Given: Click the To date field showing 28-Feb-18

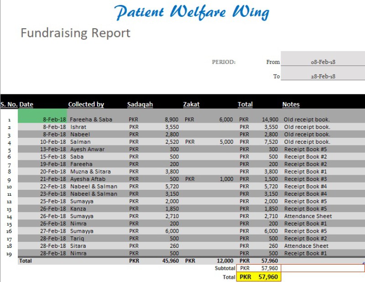Looking at the screenshot, I should click(323, 76).
